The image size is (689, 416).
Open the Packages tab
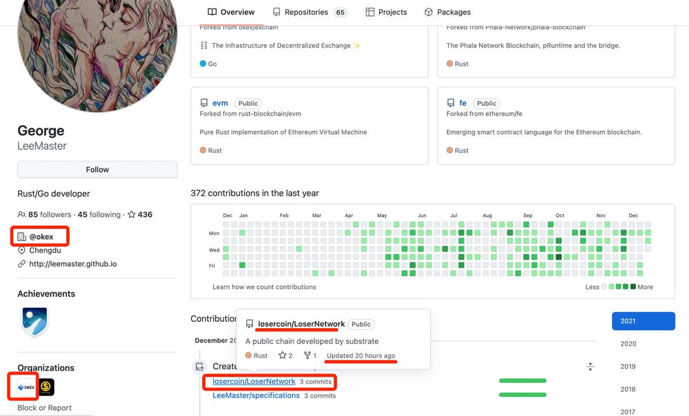pyautogui.click(x=447, y=12)
